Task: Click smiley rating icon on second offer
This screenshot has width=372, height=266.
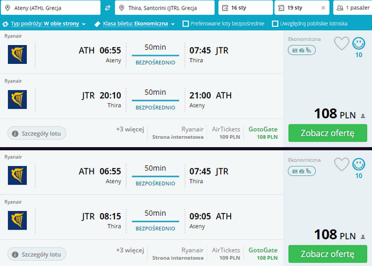Action: (358, 164)
